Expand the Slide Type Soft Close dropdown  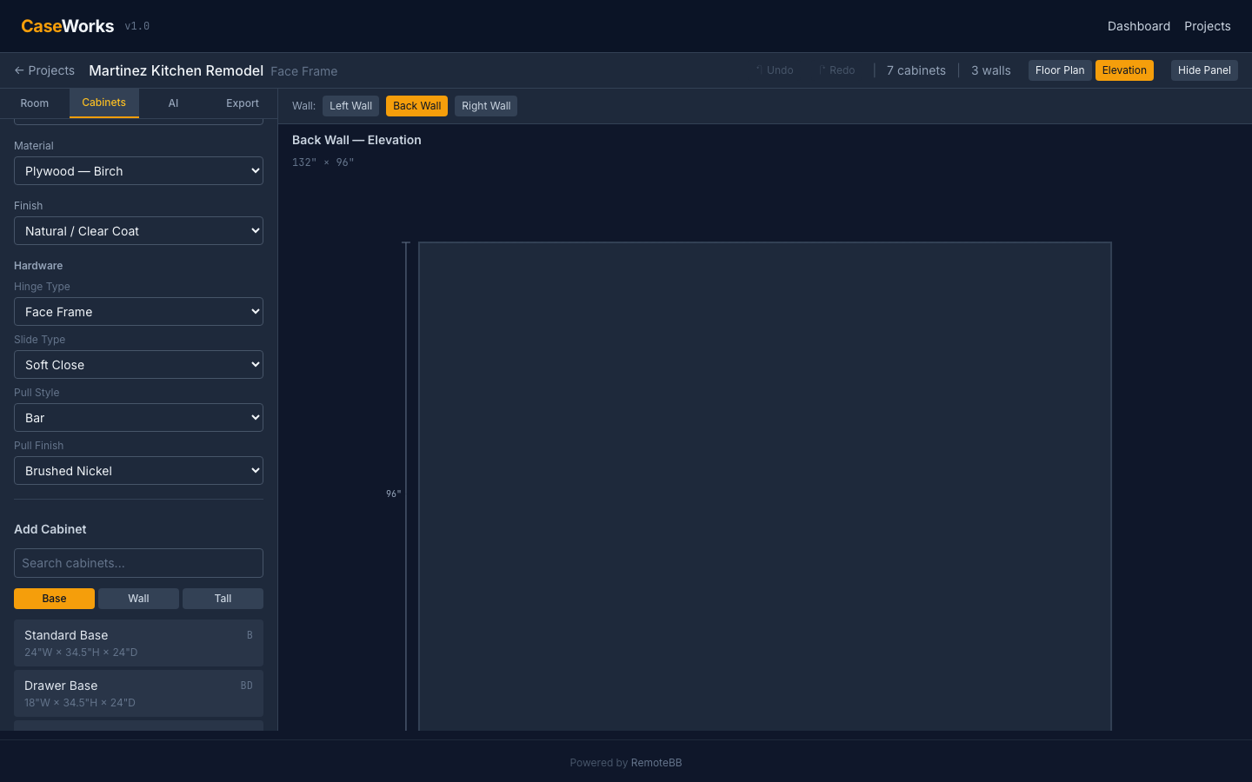coord(138,365)
